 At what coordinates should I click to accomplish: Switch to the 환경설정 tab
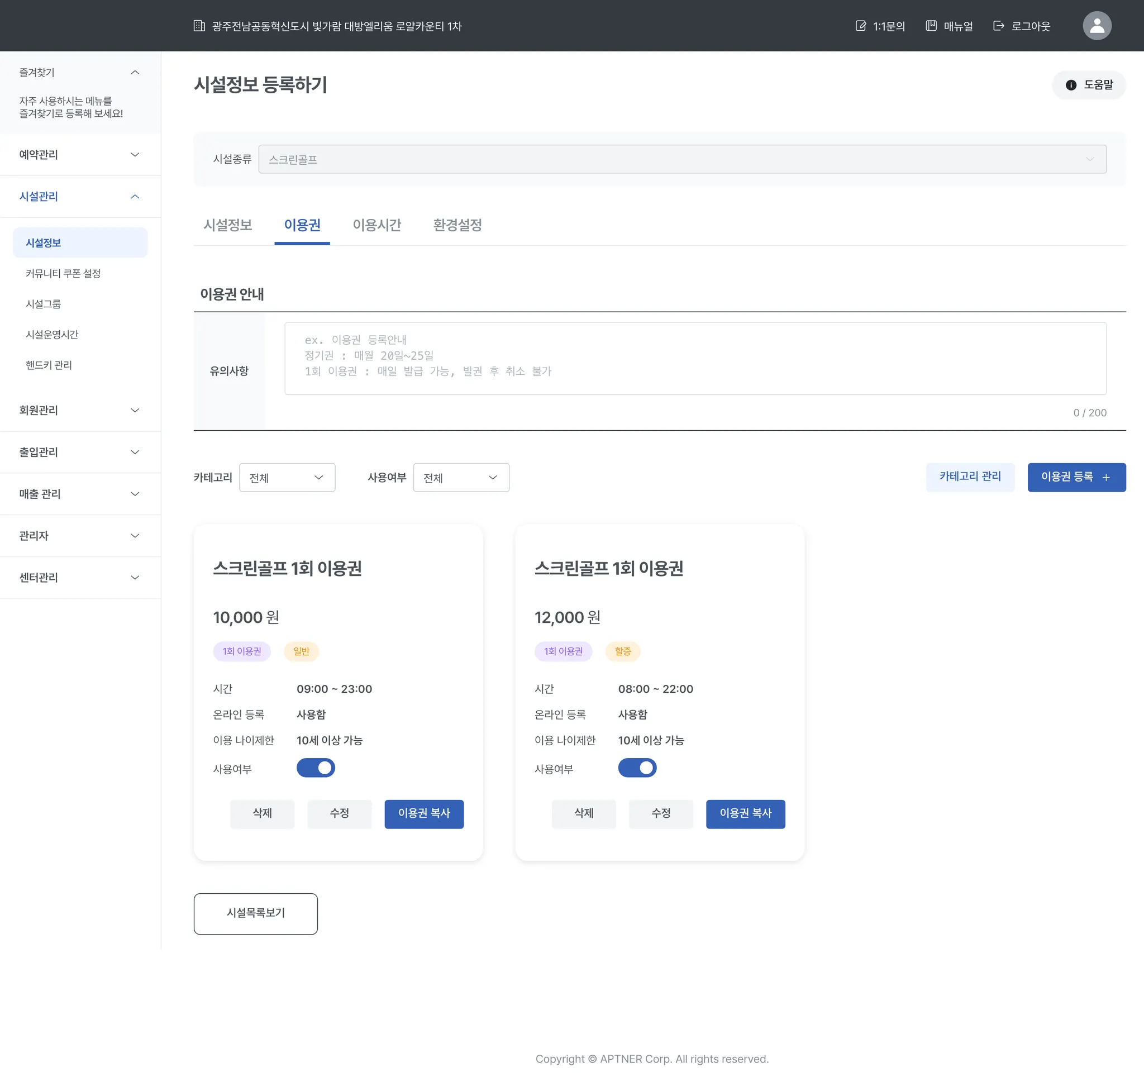(457, 225)
